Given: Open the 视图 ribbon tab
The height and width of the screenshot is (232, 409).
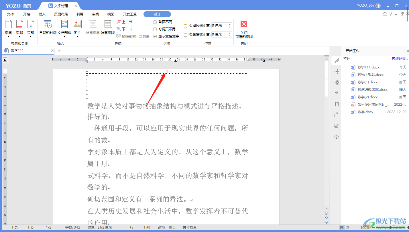Looking at the screenshot, I should [x=111, y=14].
